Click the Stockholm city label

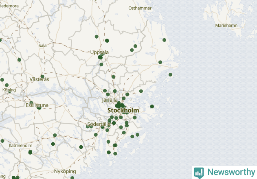123,110
